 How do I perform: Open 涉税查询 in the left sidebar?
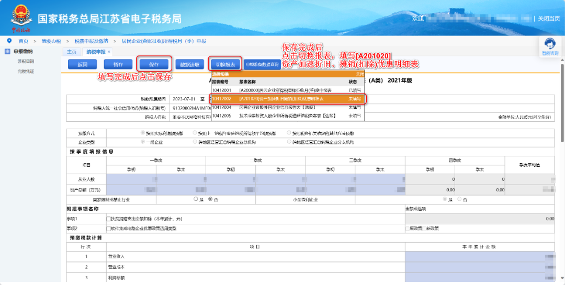point(26,61)
